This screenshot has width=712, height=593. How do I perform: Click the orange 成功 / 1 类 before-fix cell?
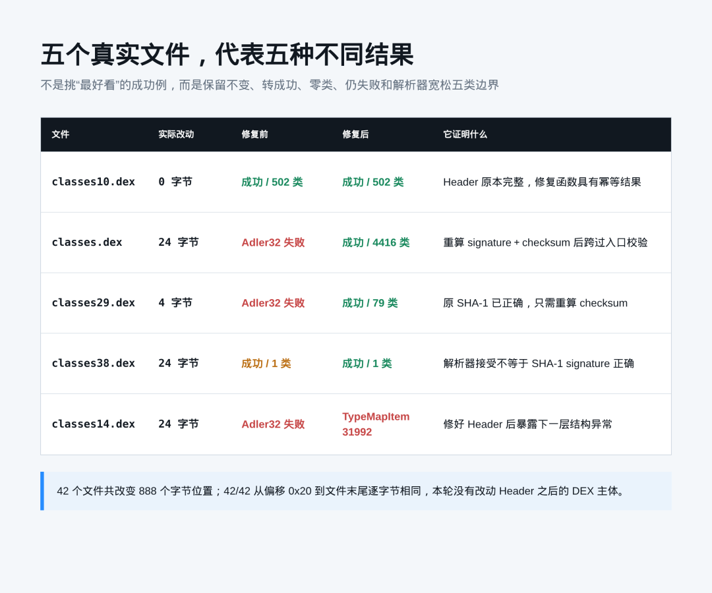266,364
